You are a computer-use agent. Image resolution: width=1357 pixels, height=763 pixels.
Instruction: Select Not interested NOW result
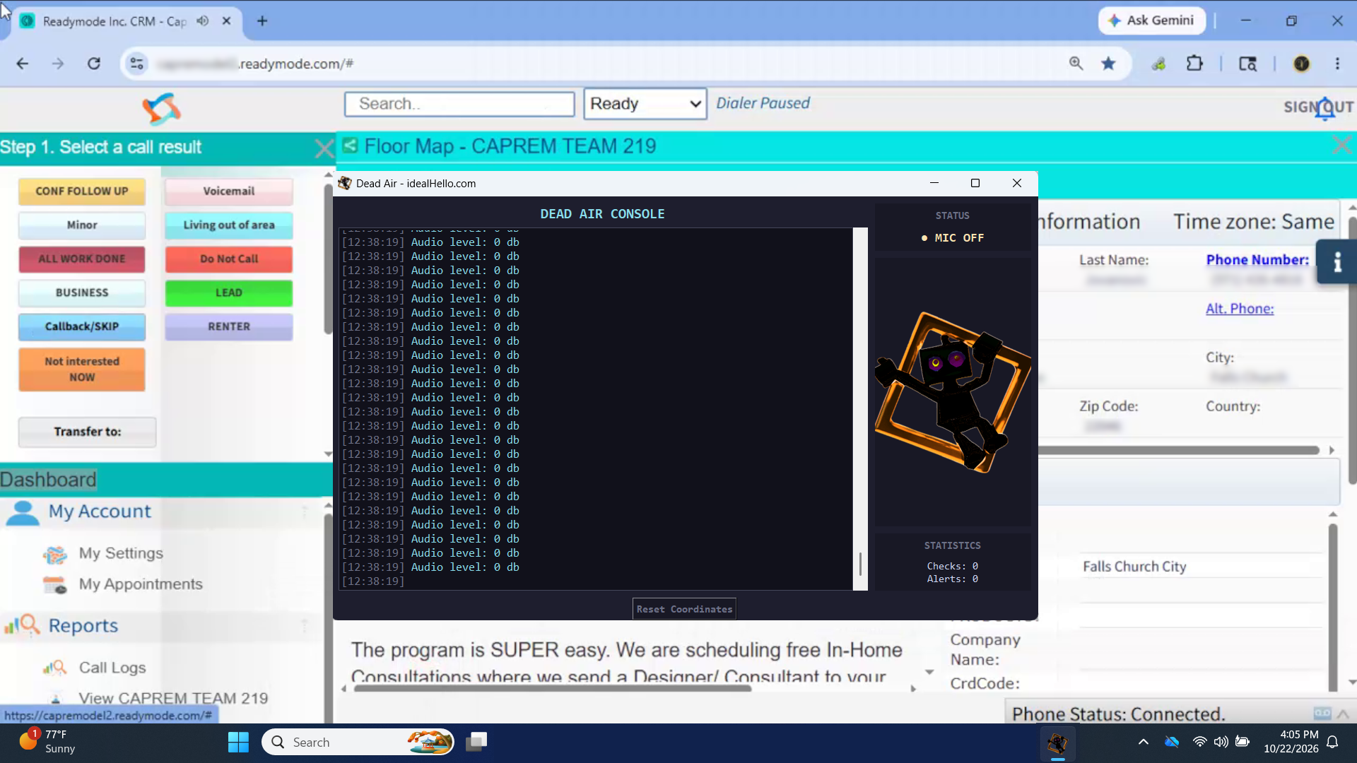82,369
